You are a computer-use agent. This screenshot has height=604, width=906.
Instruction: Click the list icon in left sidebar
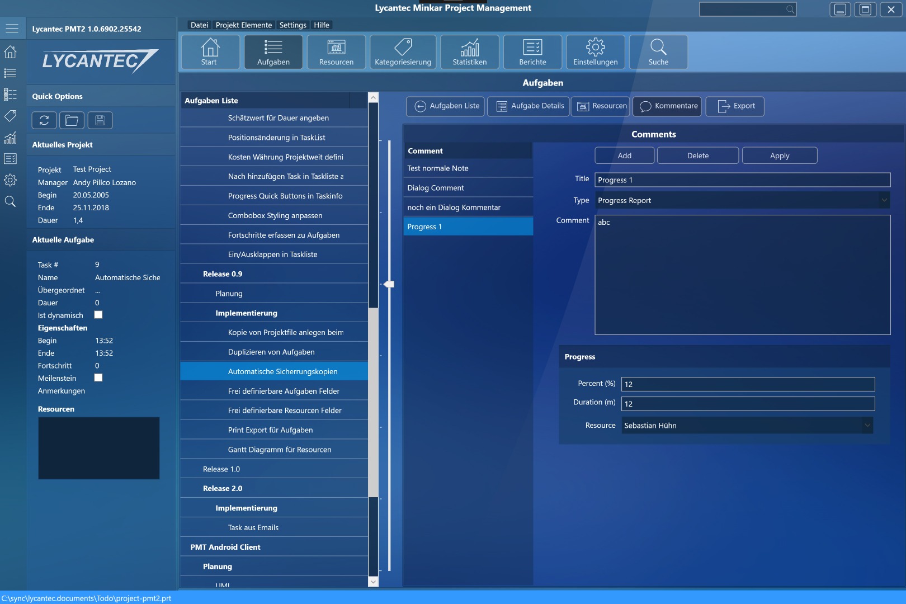point(10,73)
